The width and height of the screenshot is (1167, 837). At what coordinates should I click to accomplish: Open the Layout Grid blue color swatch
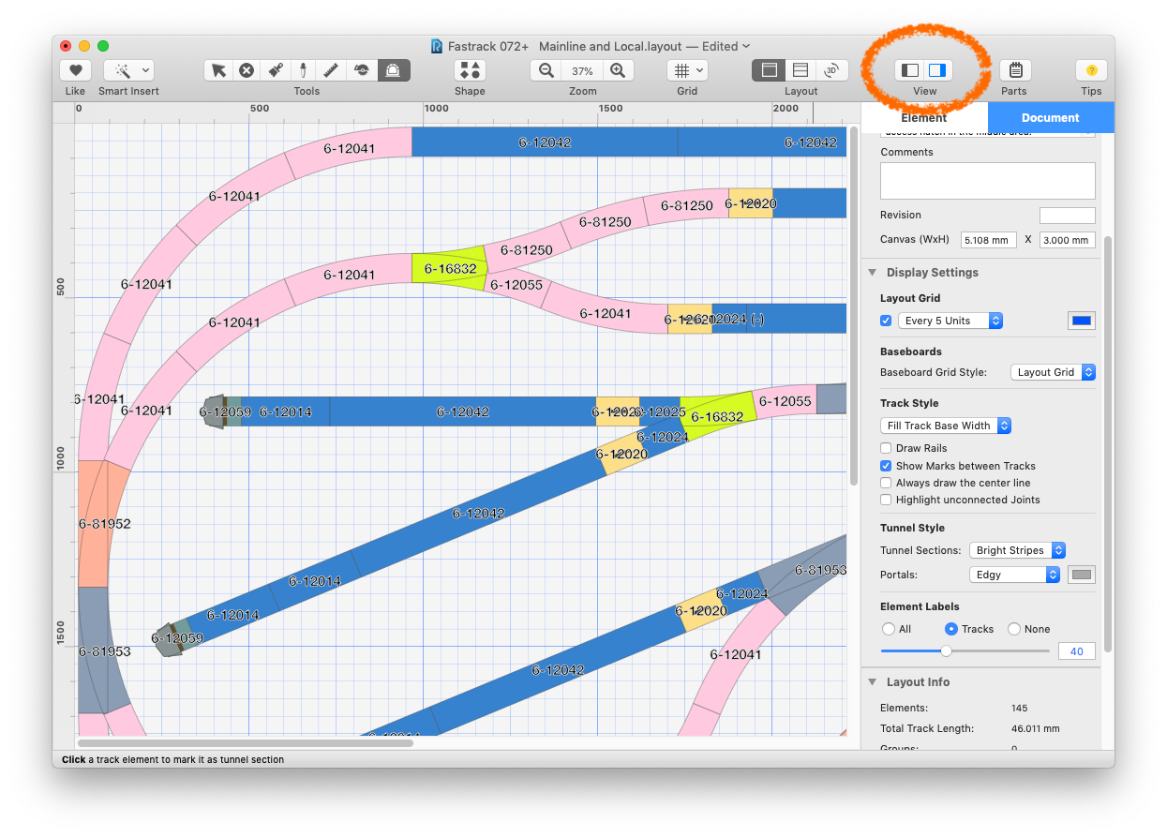[1082, 321]
